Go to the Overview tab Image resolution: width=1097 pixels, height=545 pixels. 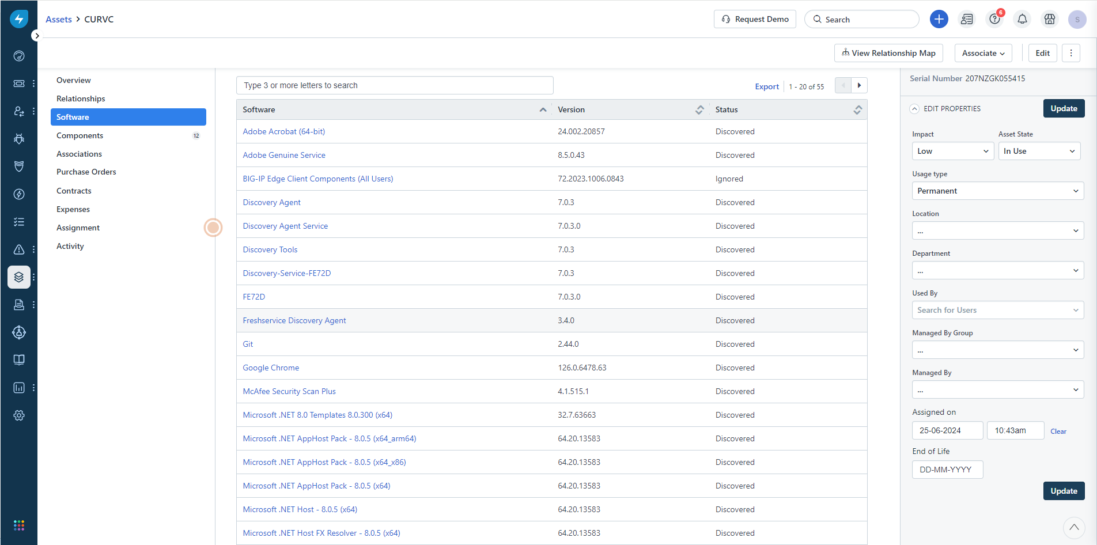[128, 80]
